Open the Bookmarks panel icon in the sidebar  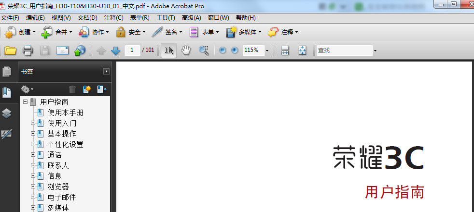coord(7,92)
